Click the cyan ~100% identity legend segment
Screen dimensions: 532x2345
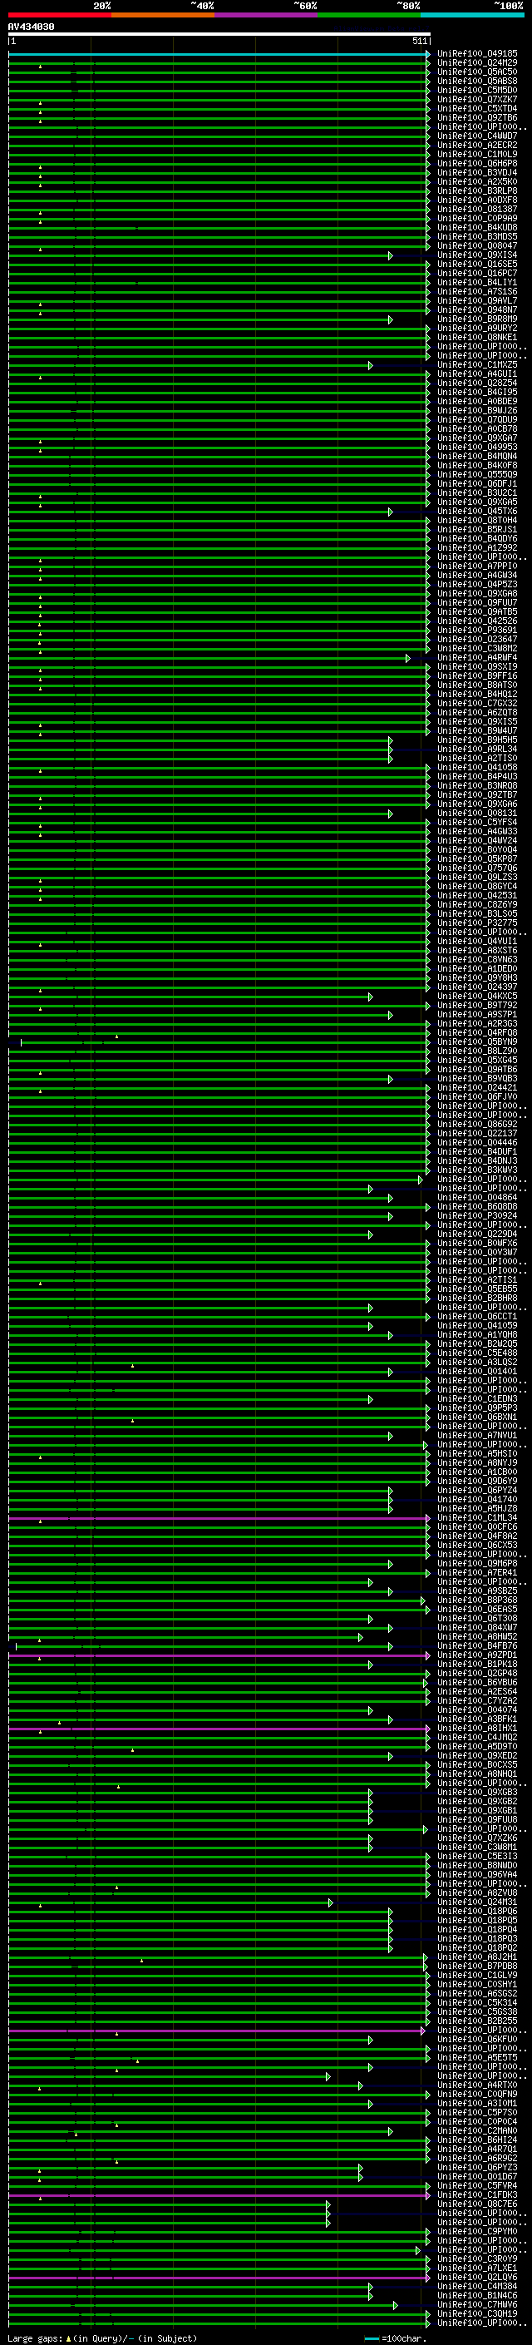[472, 15]
